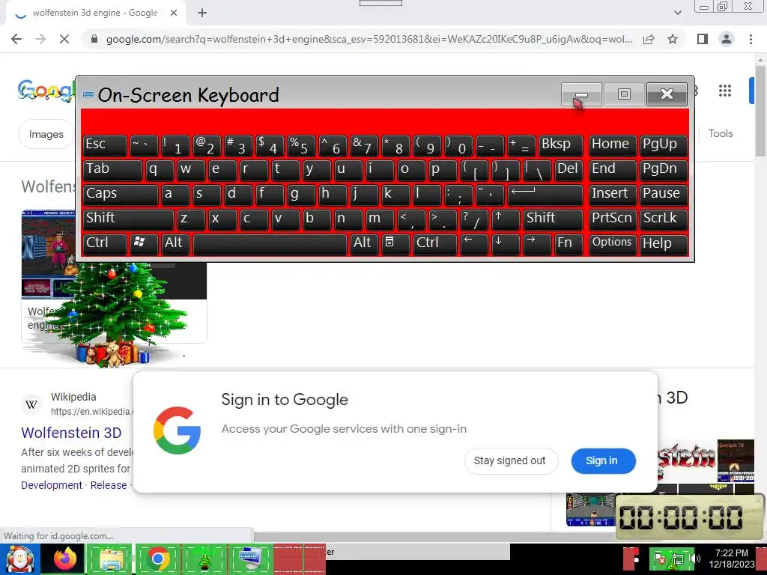Click the browser forward arrow
The height and width of the screenshot is (575, 767).
click(x=40, y=39)
